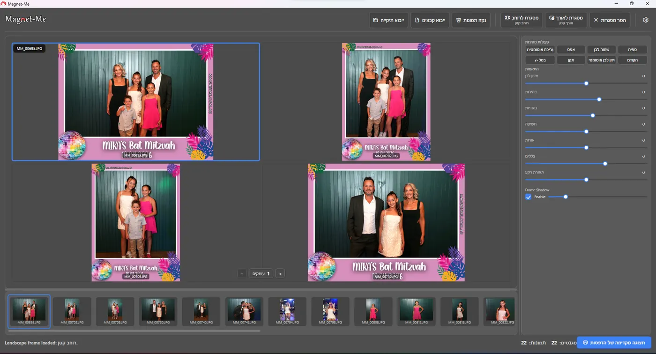Reset the אורות (highlights) slider

644,140
